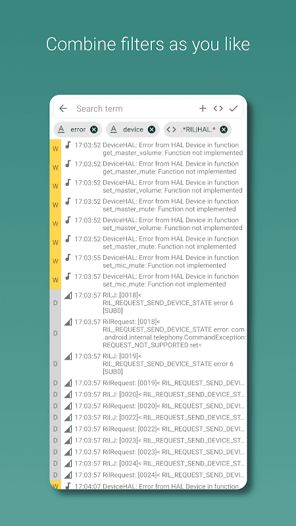Add filter with the plus icon

203,108
